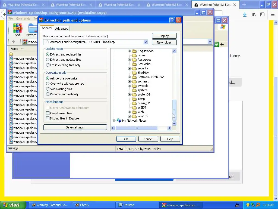The image size is (278, 209).
Task: Select the Temp folder
Action: (x=141, y=99)
